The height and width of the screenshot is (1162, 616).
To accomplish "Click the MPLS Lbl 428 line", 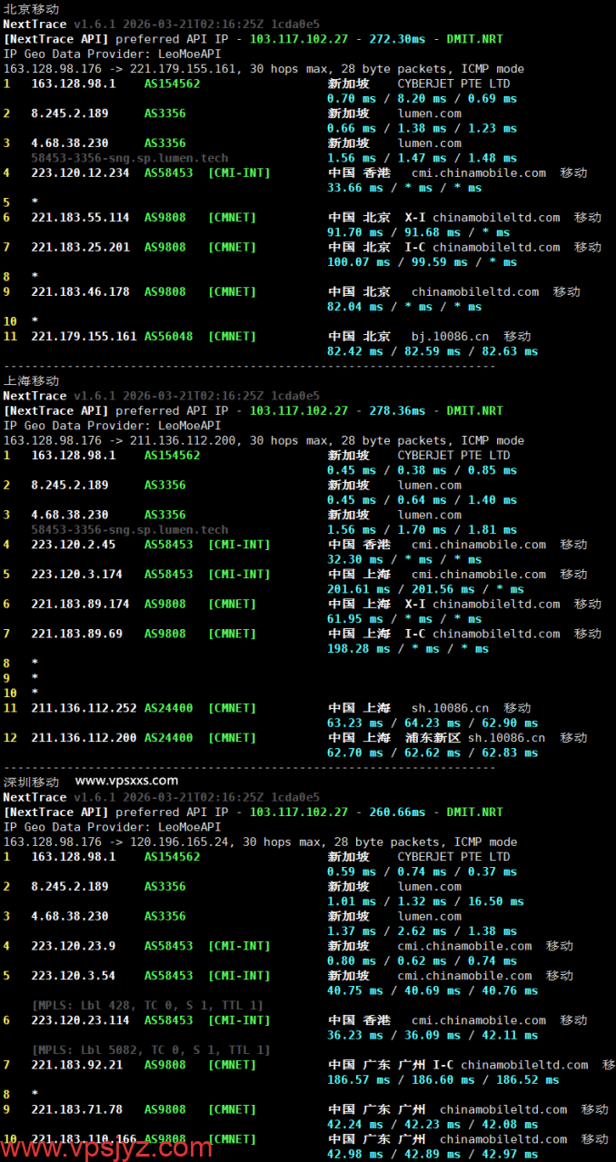I will pyautogui.click(x=147, y=1006).
